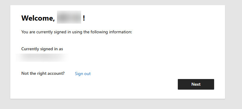Sign out of the current account
This screenshot has height=109, width=242.
tap(83, 74)
